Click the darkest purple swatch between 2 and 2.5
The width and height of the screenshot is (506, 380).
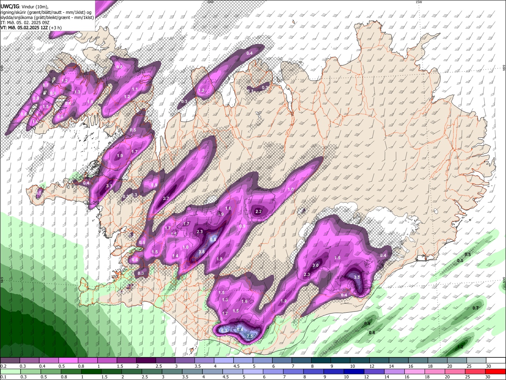(x=146, y=361)
